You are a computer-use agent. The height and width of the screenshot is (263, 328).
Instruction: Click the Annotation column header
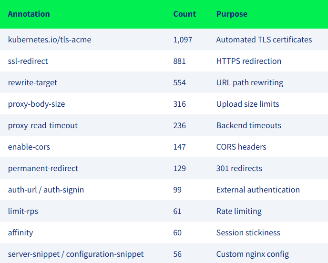[x=29, y=14]
